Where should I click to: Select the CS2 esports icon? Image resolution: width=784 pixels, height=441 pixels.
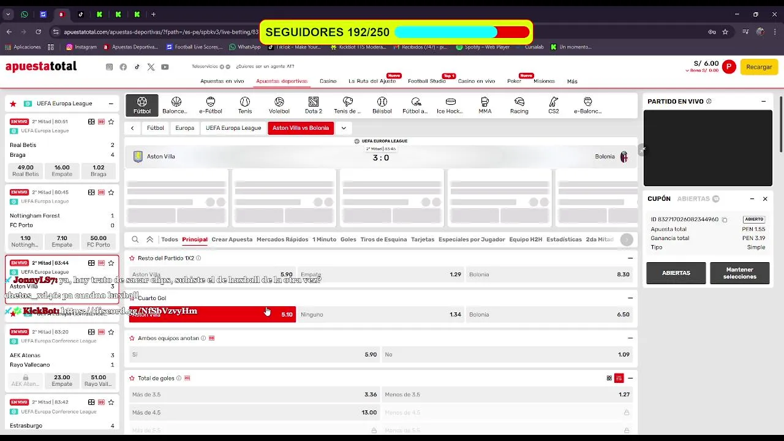coord(554,105)
